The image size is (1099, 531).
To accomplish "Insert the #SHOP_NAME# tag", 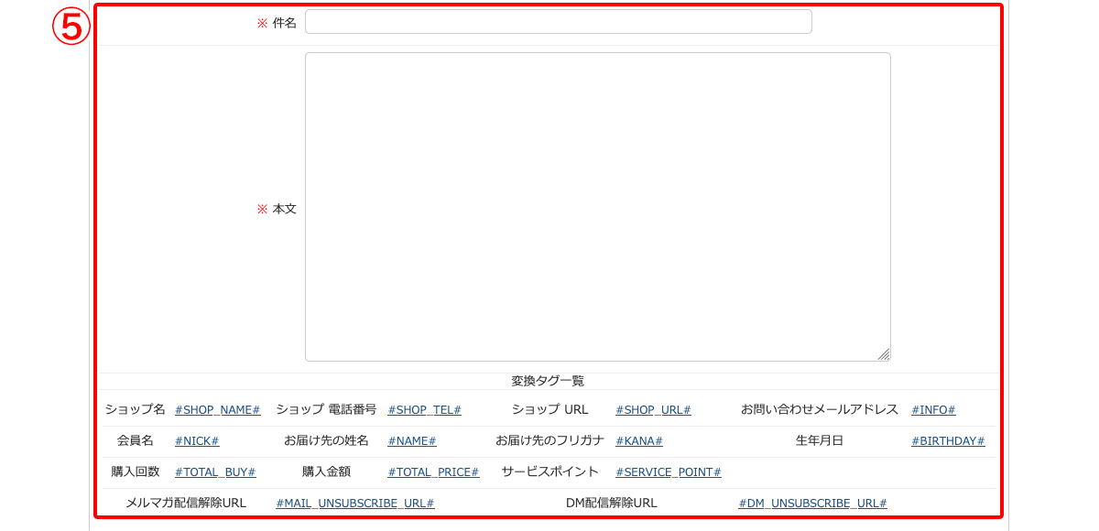I will [218, 410].
